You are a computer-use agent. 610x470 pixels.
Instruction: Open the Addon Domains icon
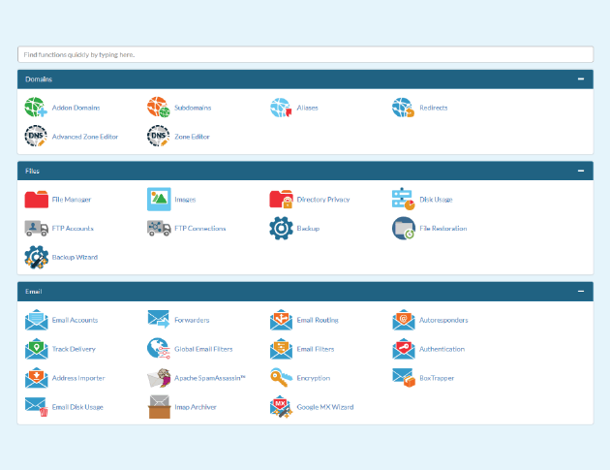tap(36, 108)
